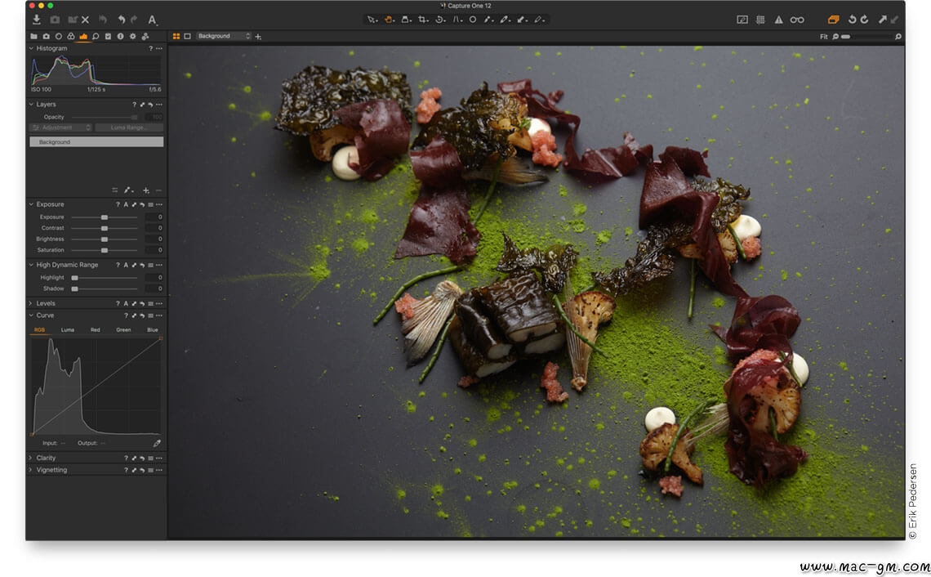Add a layer using Layers plus icon

tap(146, 190)
